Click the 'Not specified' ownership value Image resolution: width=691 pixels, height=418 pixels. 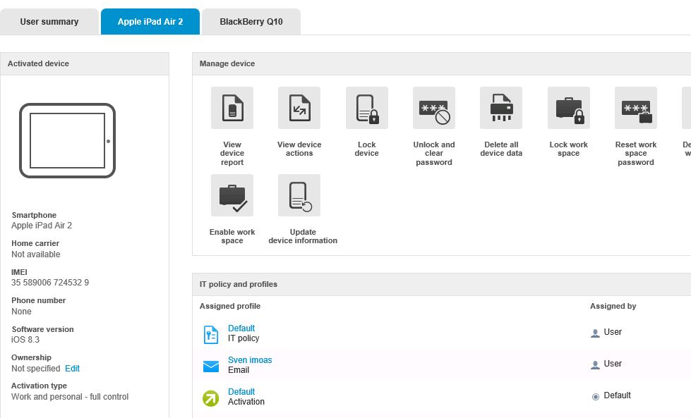36,368
